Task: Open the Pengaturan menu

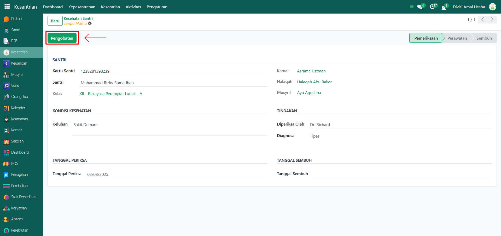Action: click(x=157, y=7)
